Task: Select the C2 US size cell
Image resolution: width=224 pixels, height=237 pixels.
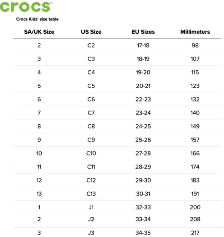Action: pyautogui.click(x=91, y=46)
